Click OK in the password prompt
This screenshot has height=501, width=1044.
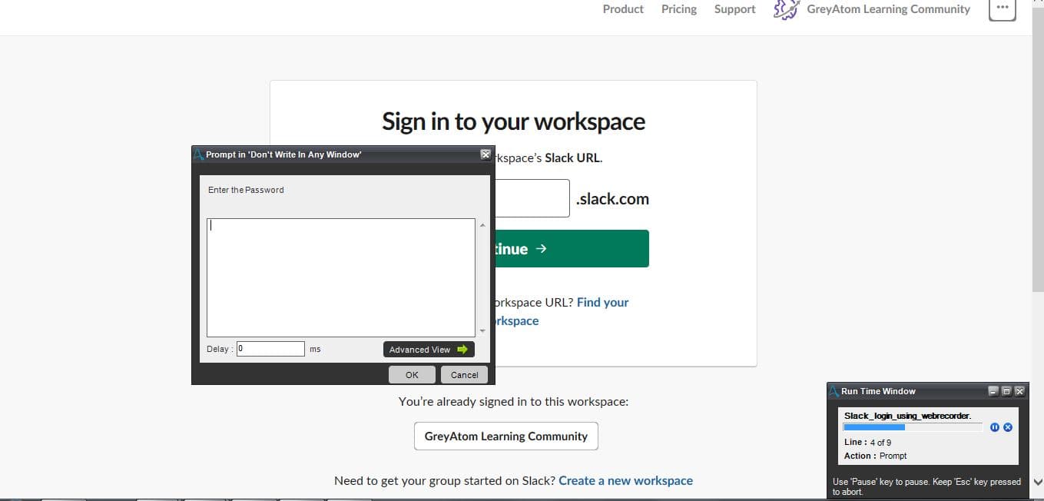click(412, 375)
